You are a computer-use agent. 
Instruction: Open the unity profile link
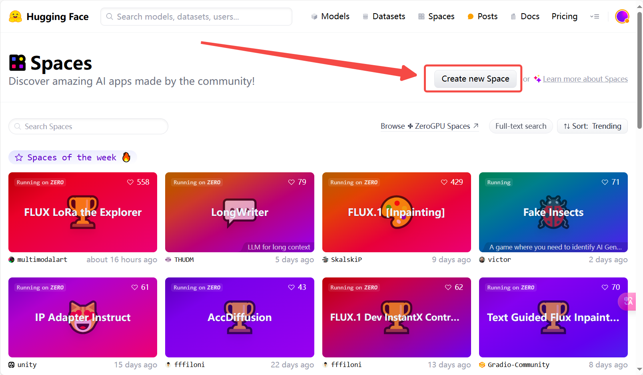tap(27, 365)
